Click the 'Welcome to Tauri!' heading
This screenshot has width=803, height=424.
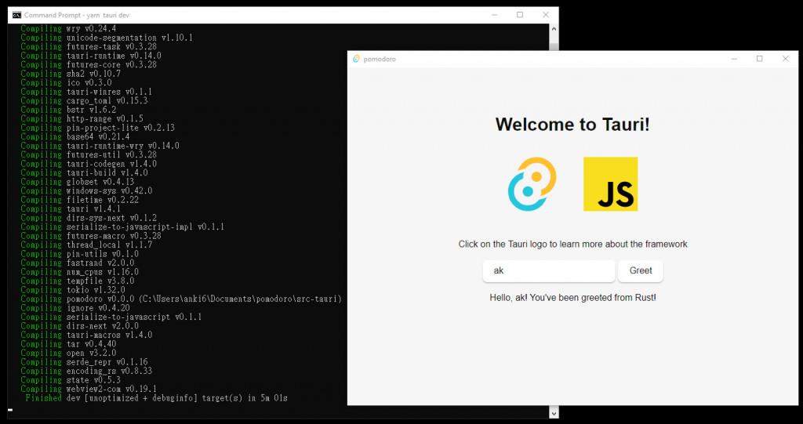572,125
